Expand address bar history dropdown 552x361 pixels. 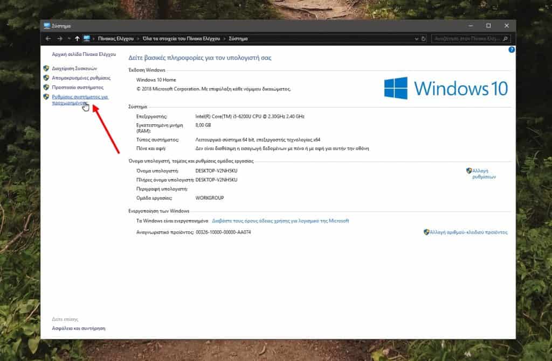[417, 39]
